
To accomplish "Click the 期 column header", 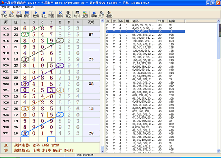I will [x=6, y=22].
